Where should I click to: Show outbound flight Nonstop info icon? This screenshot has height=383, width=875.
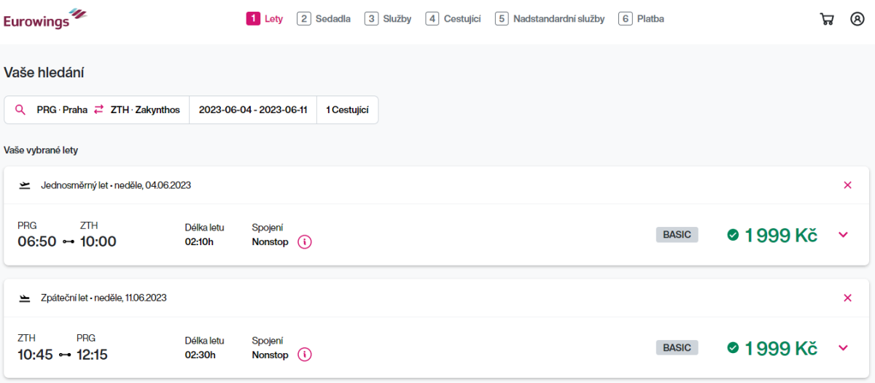[305, 241]
